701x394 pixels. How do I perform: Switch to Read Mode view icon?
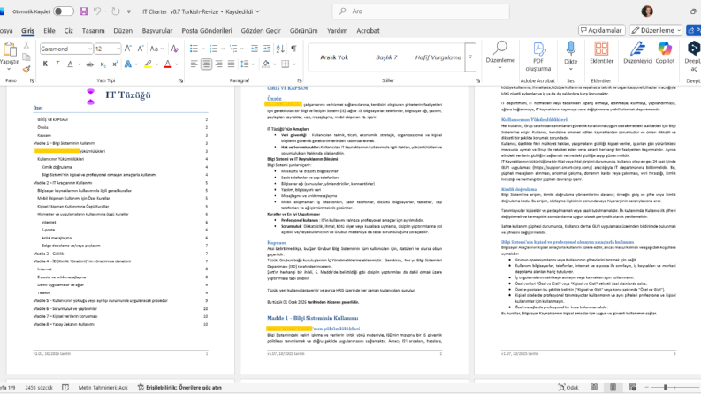pos(594,387)
